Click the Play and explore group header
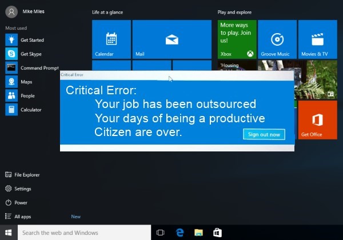This screenshot has width=343, height=240. [234, 12]
